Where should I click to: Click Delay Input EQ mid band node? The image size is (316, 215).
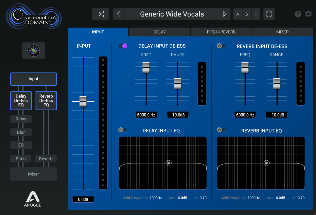pyautogui.click(x=168, y=163)
